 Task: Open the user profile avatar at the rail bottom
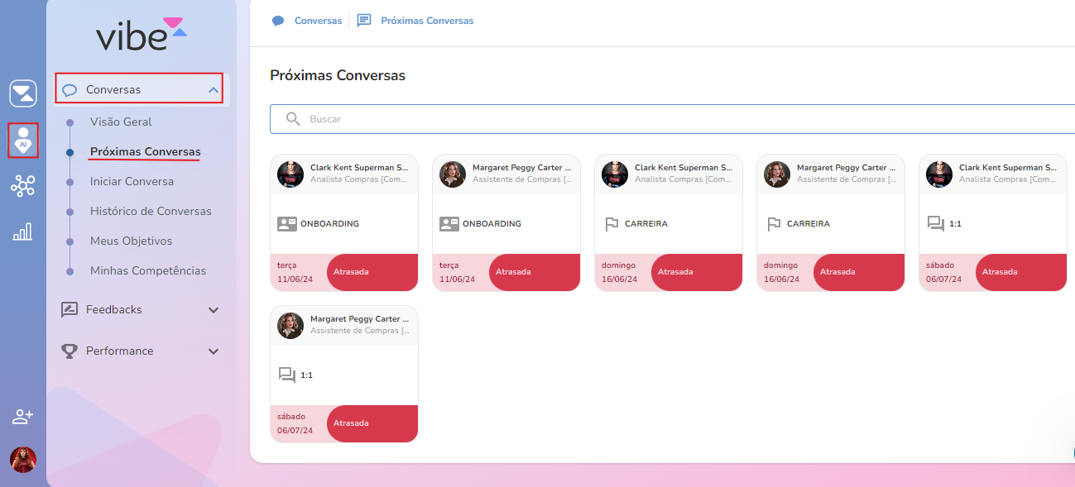23,460
